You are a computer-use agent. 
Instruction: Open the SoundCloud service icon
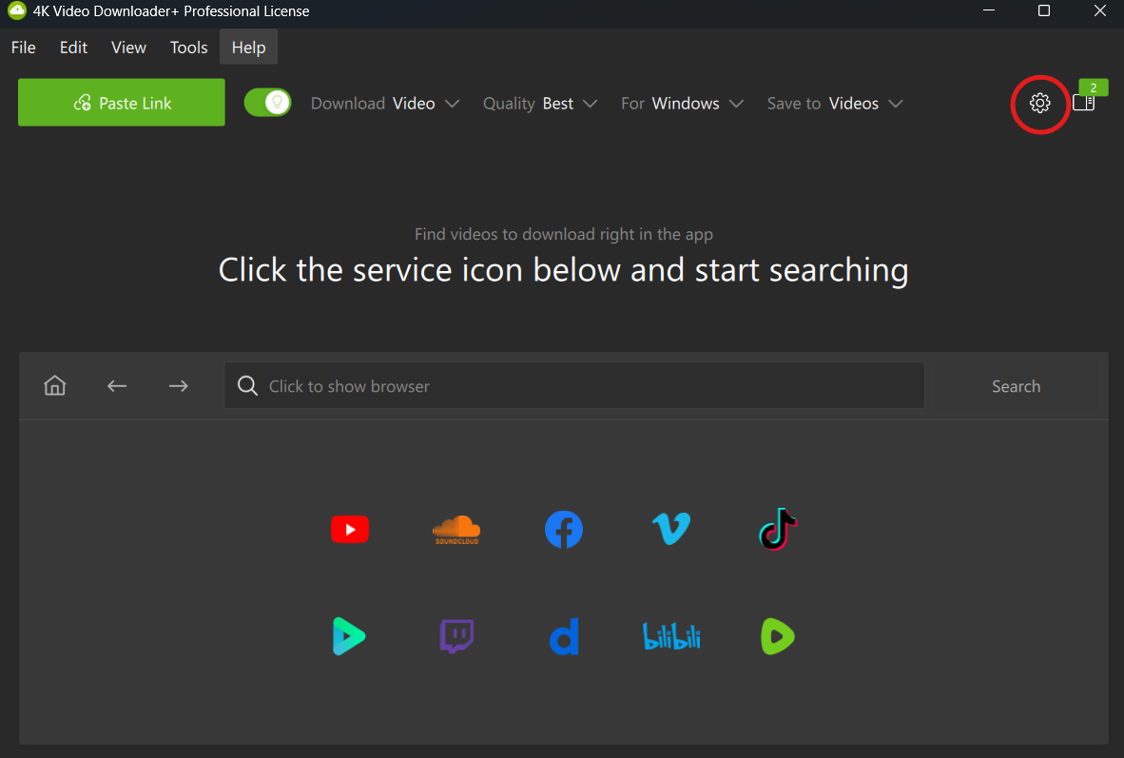pyautogui.click(x=456, y=530)
